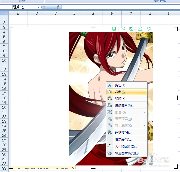Click the paste clipboard icon
This screenshot has height=172, width=180.
coord(110,98)
